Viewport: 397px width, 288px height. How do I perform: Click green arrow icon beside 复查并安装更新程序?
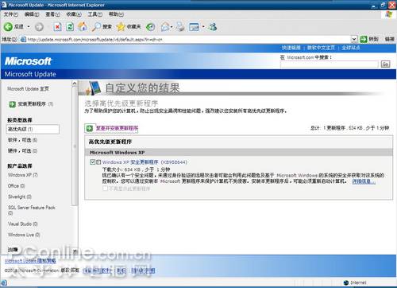[x=90, y=128]
